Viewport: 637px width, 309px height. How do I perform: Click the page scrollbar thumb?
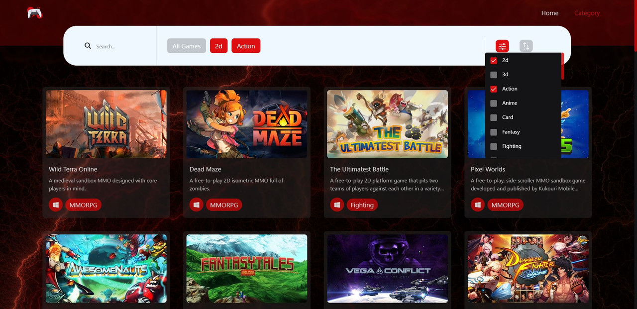[x=635, y=25]
